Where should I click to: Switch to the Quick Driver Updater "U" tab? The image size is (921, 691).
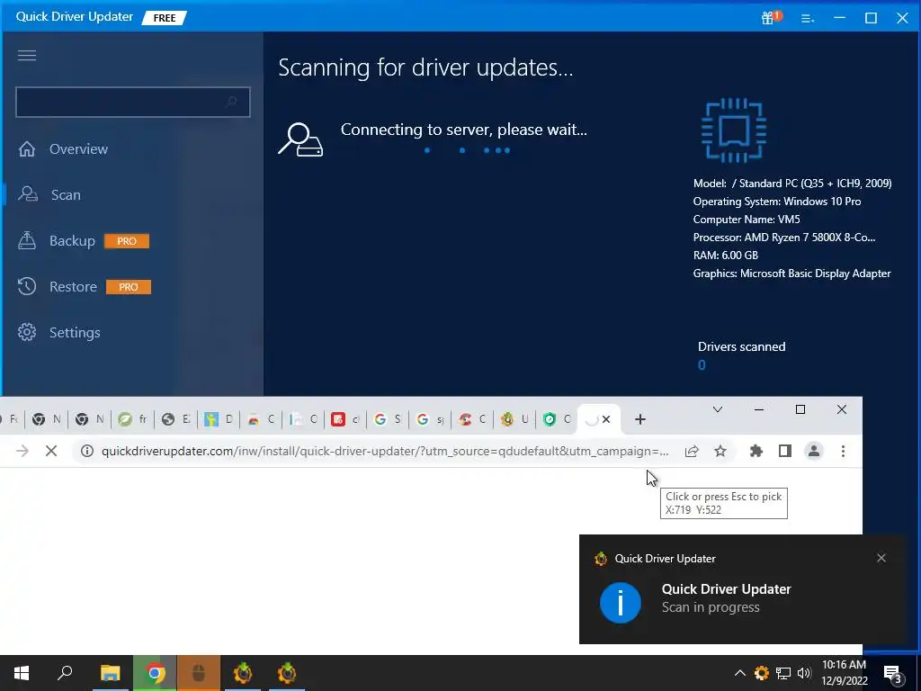(x=514, y=419)
